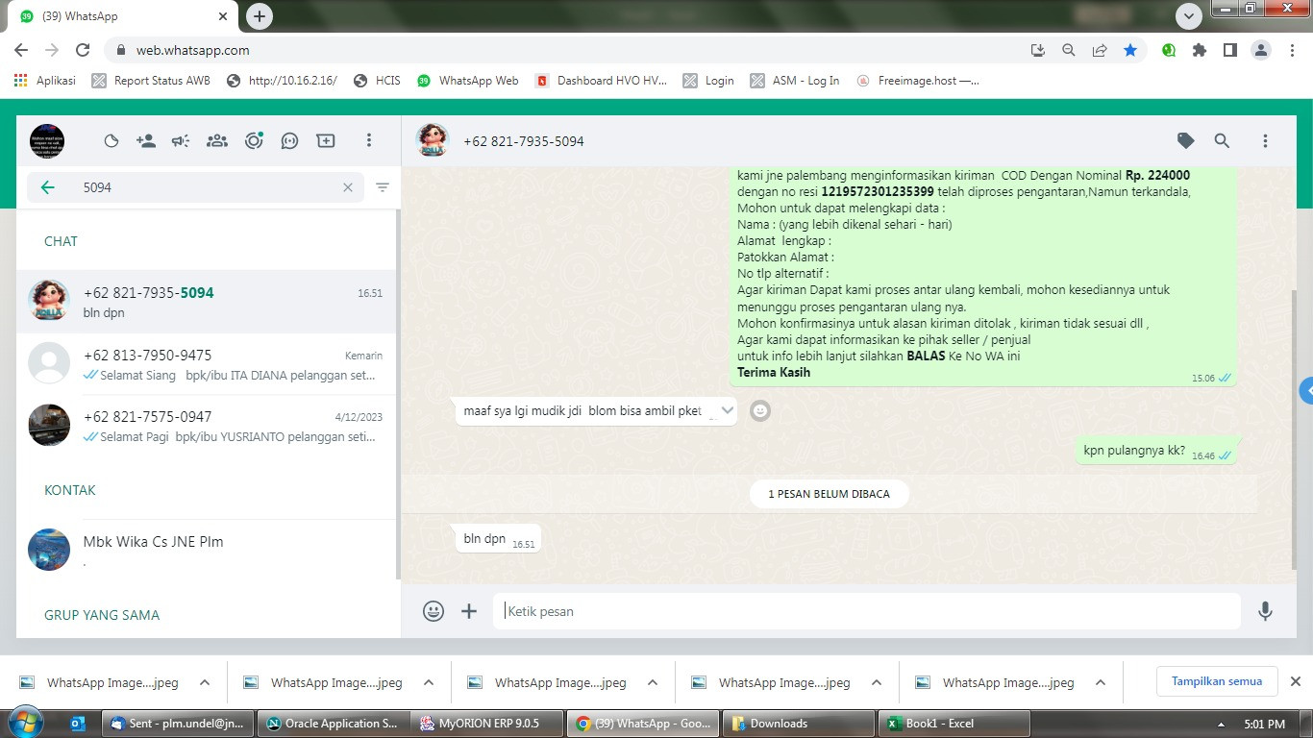Click 'Tampilkan semua' downloads button
Image resolution: width=1313 pixels, height=738 pixels.
pos(1216,681)
